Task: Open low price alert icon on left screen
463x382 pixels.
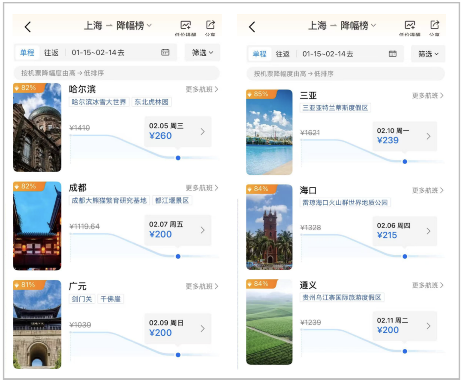Action: (x=186, y=28)
